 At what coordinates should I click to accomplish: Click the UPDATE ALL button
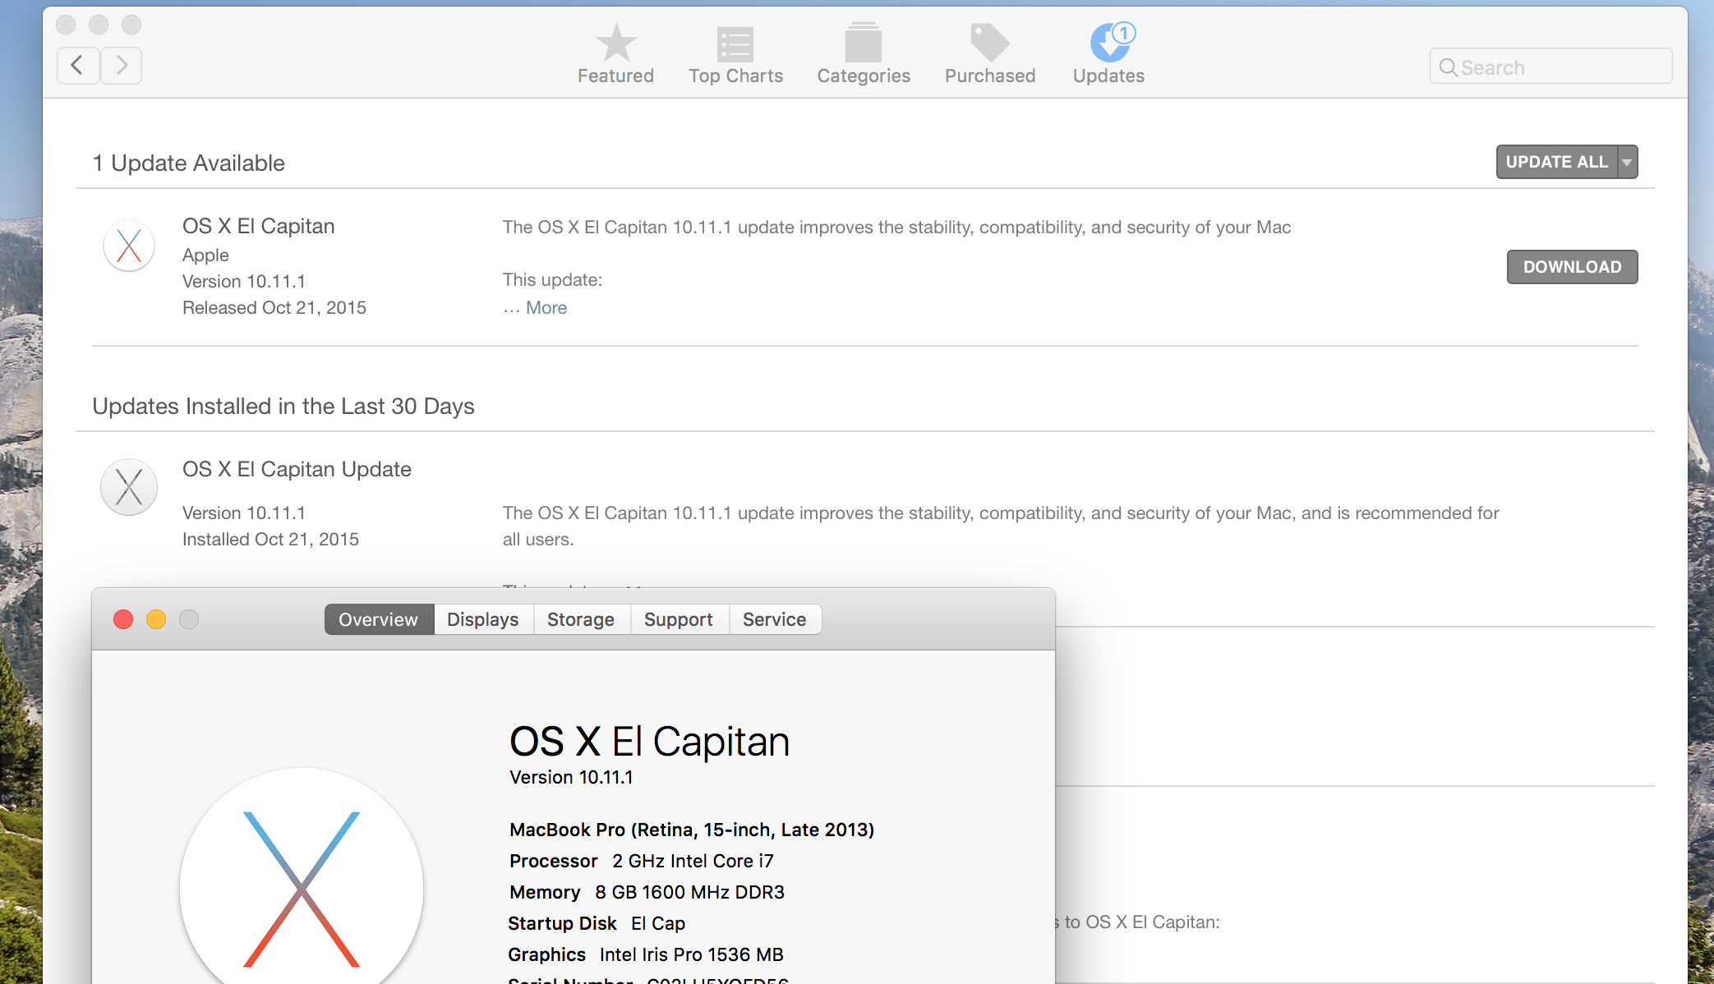pos(1556,162)
